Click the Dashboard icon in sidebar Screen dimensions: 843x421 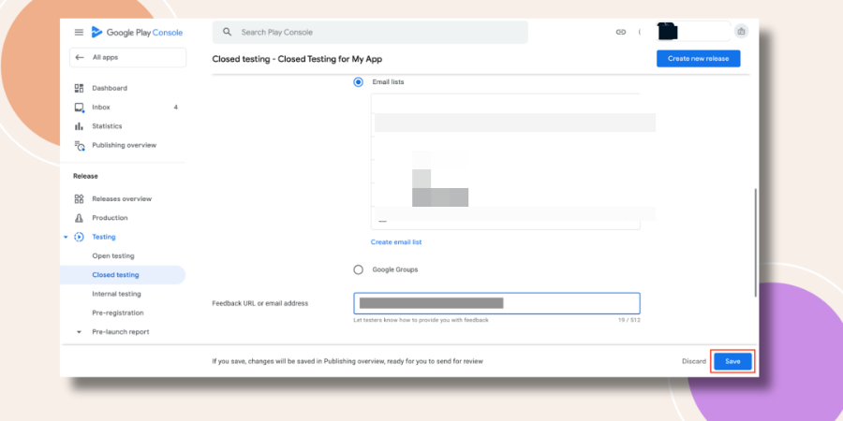79,88
